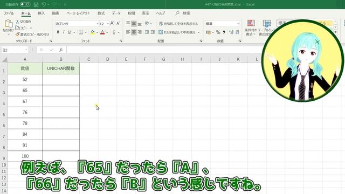The image size is (345, 194).
Task: Click the Paste clipboard icon
Action: coord(9,24)
